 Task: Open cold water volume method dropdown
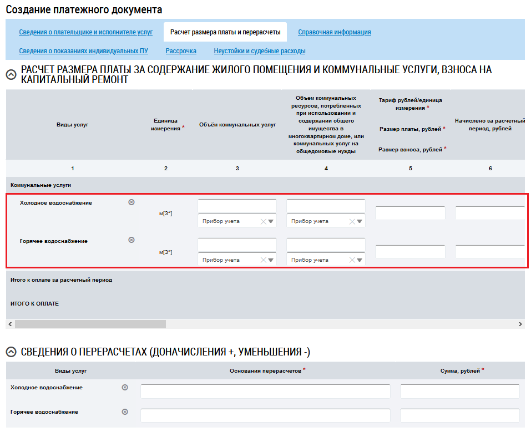click(x=271, y=221)
